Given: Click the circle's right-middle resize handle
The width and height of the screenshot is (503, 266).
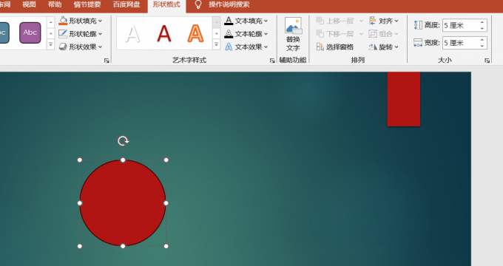Looking at the screenshot, I should pyautogui.click(x=166, y=203).
